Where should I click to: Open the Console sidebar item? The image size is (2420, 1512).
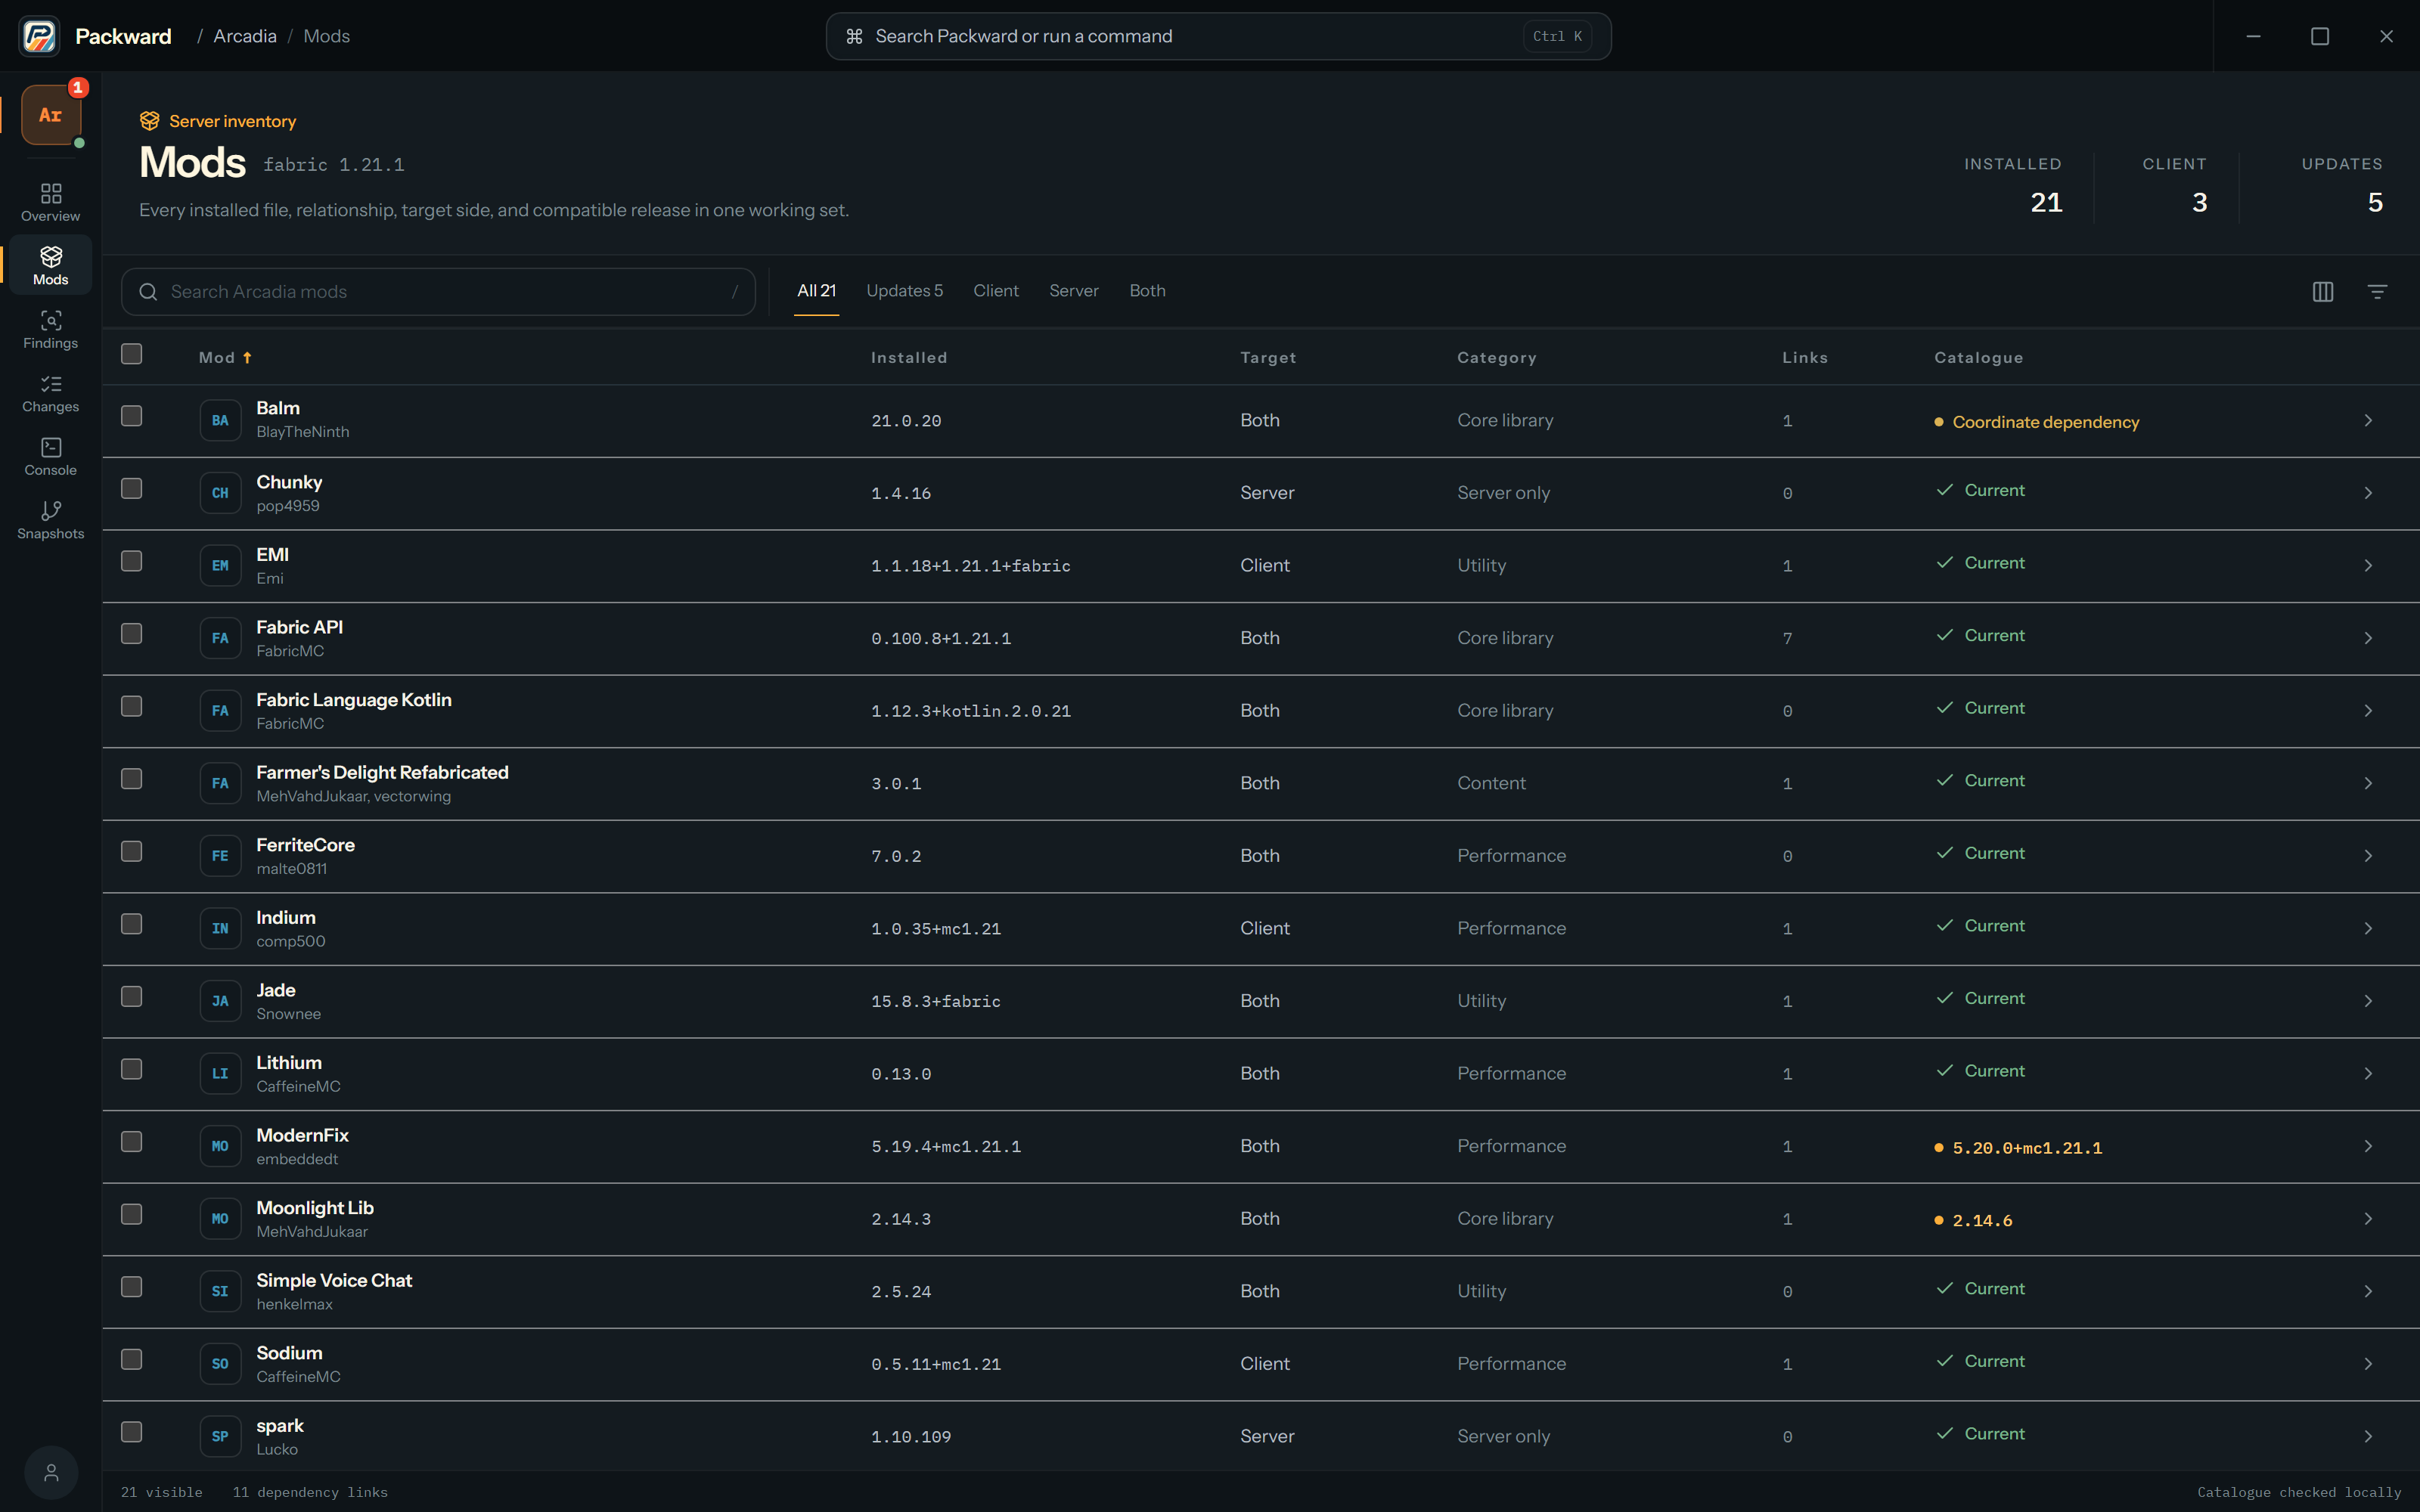point(51,456)
